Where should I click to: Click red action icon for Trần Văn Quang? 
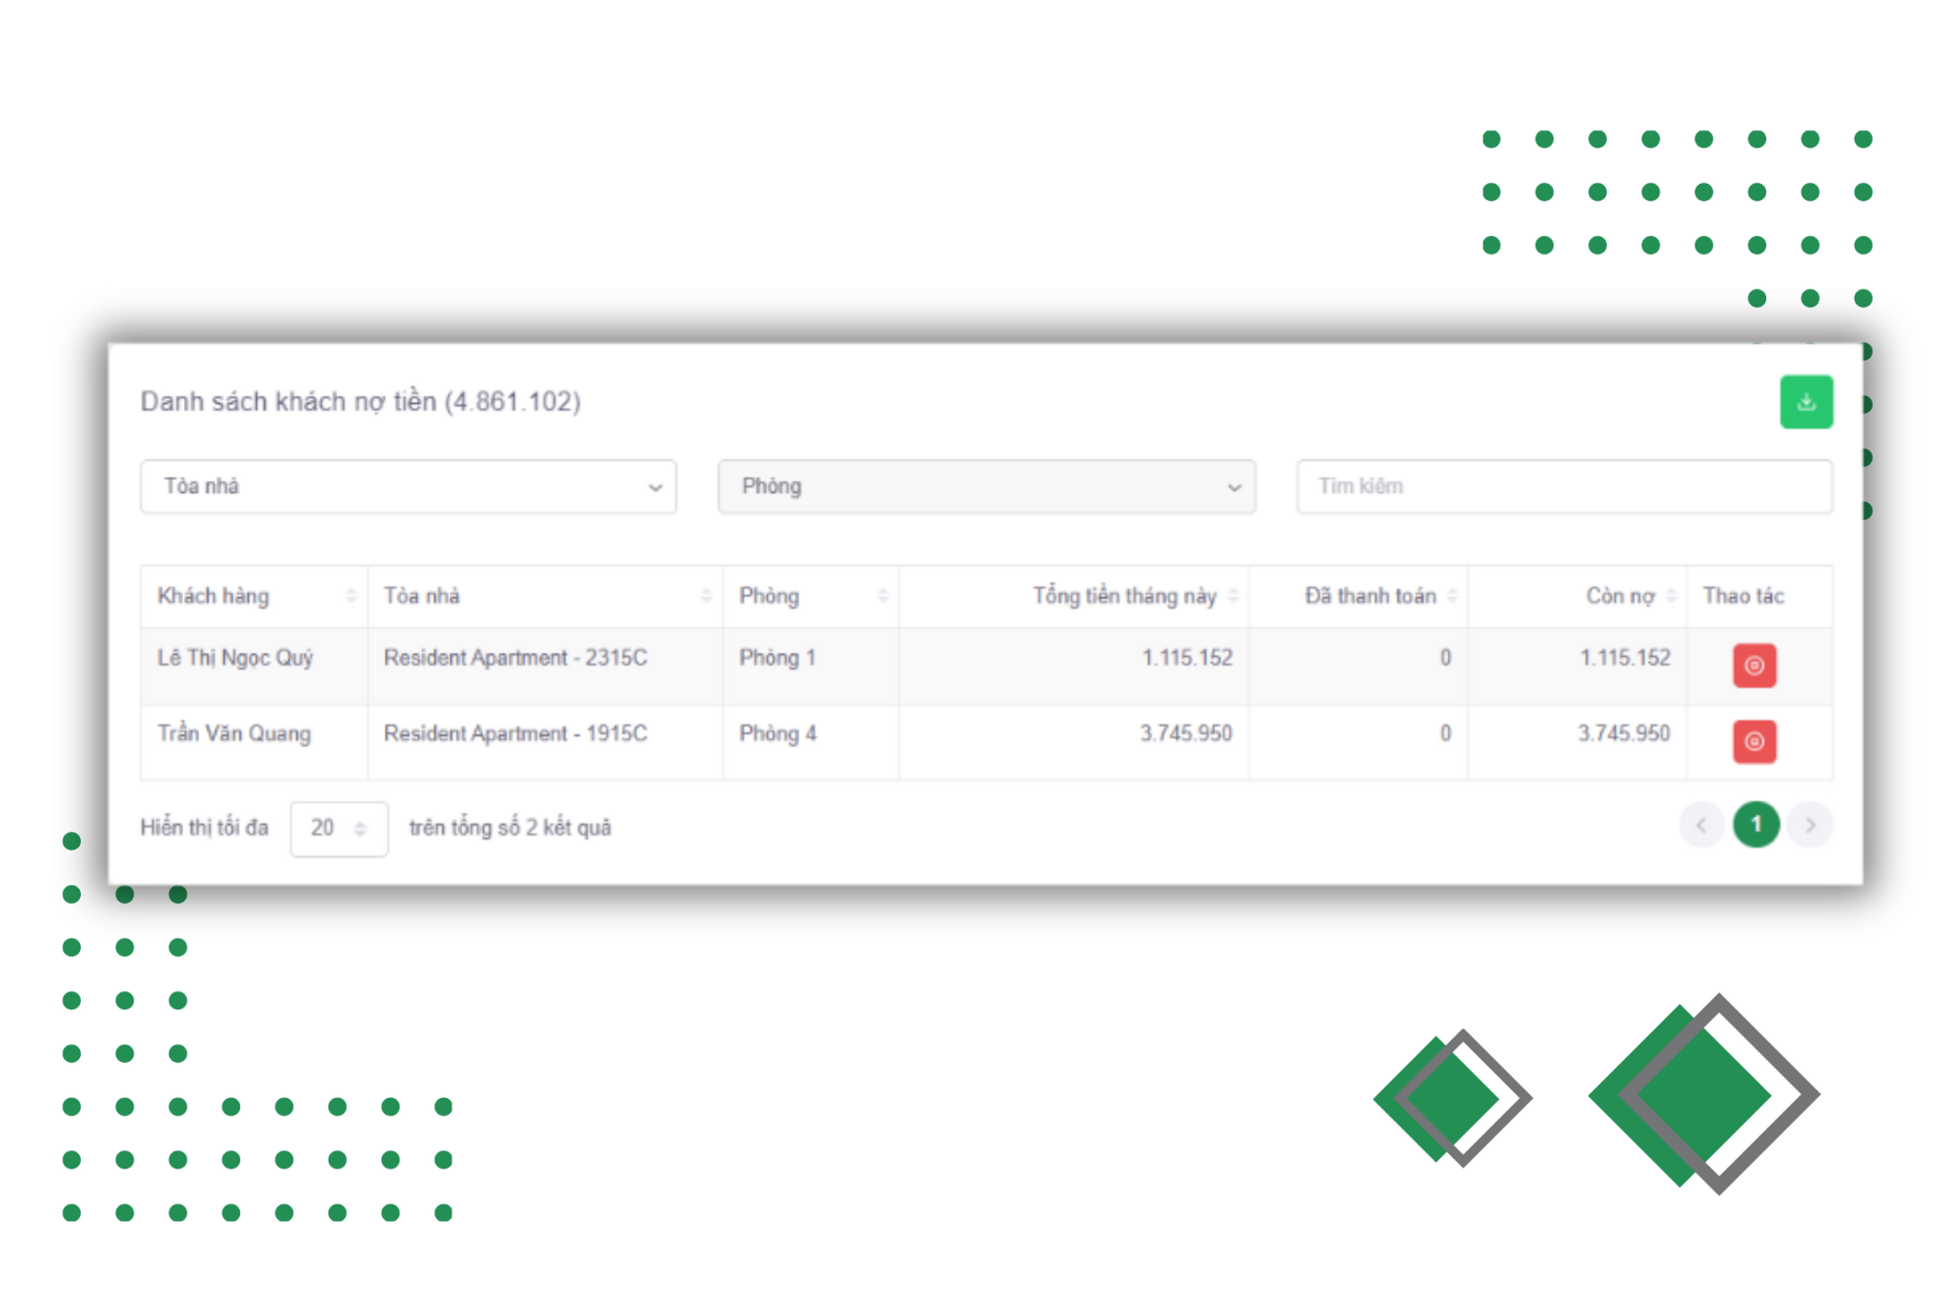pyautogui.click(x=1753, y=742)
